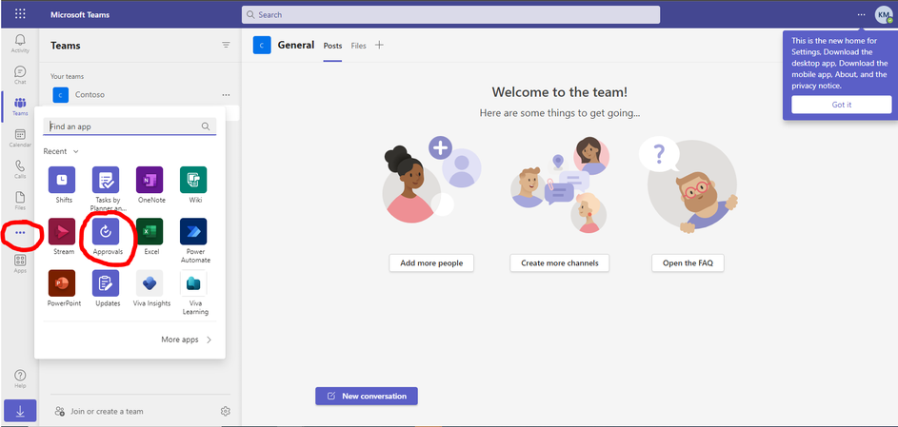Open the teams filter icon
The height and width of the screenshot is (427, 898).
click(x=227, y=45)
